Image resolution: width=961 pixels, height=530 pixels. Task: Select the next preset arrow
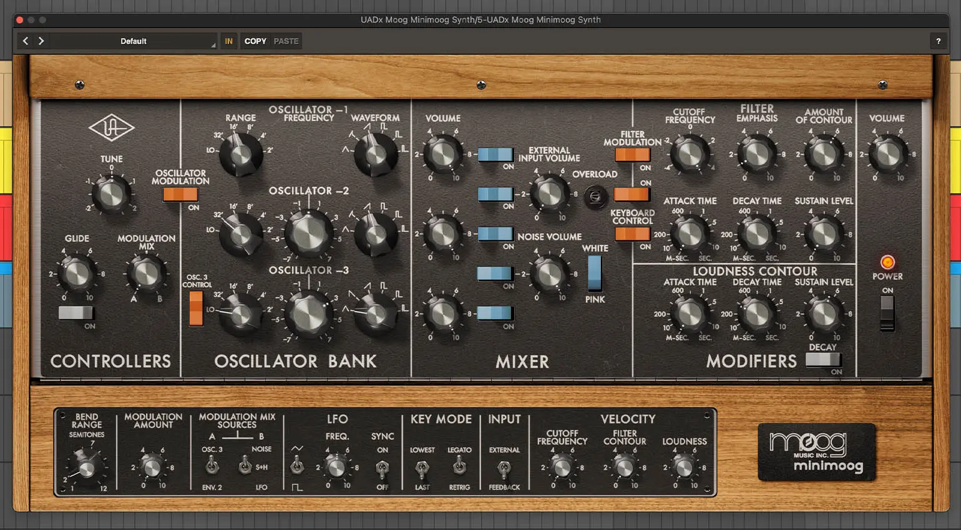point(41,41)
